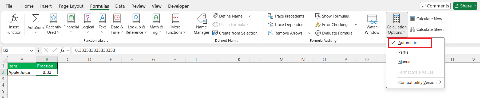Click Calculate Sheet
This screenshot has width=480, height=98.
point(427,29)
